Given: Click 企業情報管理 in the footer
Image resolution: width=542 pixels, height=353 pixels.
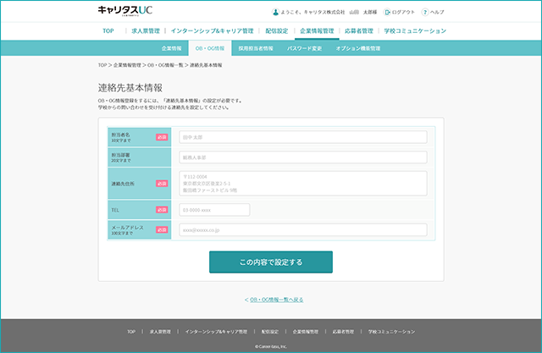Looking at the screenshot, I should (x=305, y=332).
